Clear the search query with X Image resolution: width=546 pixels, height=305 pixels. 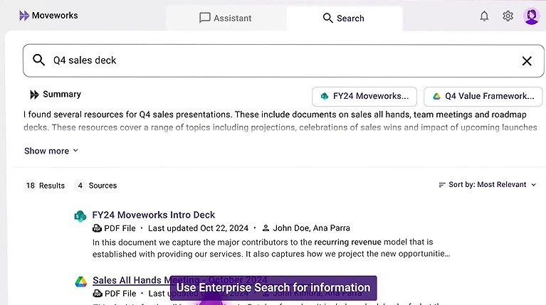point(527,61)
